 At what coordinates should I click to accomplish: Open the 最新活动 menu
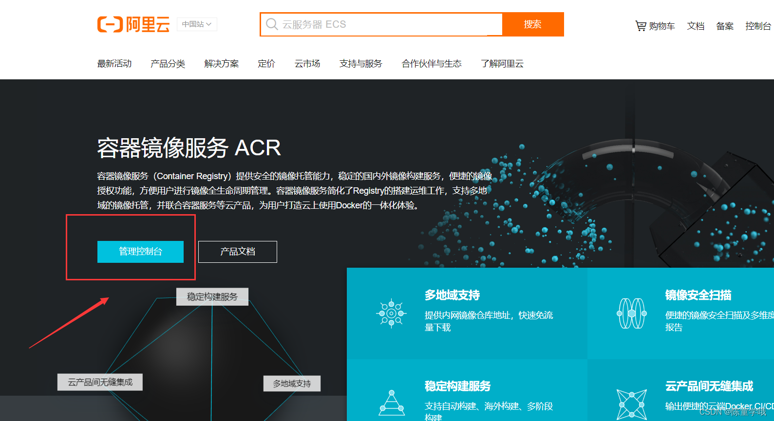click(114, 64)
